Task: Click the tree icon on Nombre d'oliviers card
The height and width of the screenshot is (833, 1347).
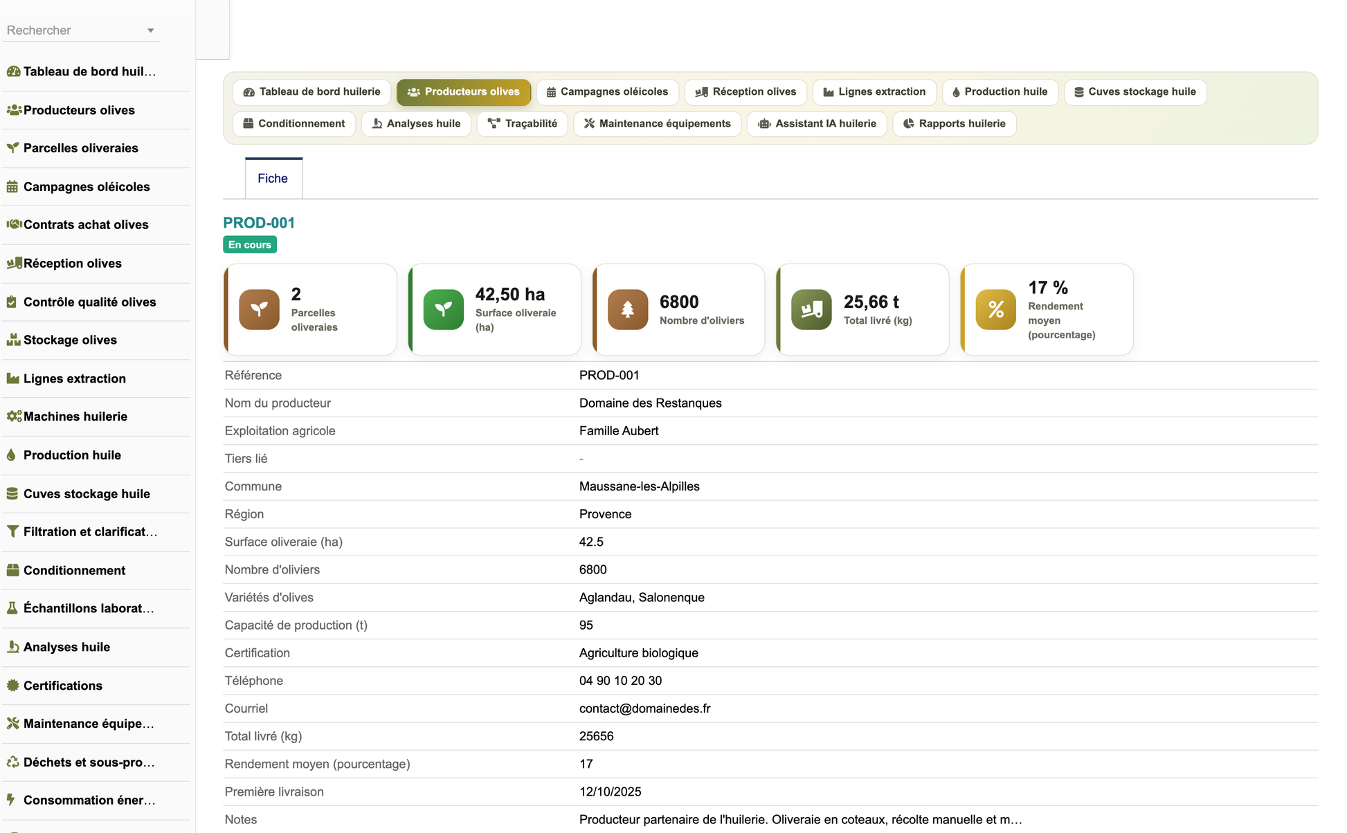Action: [628, 309]
